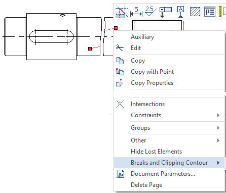Click the Copy Properties icon
The height and width of the screenshot is (193, 226).
(x=120, y=83)
